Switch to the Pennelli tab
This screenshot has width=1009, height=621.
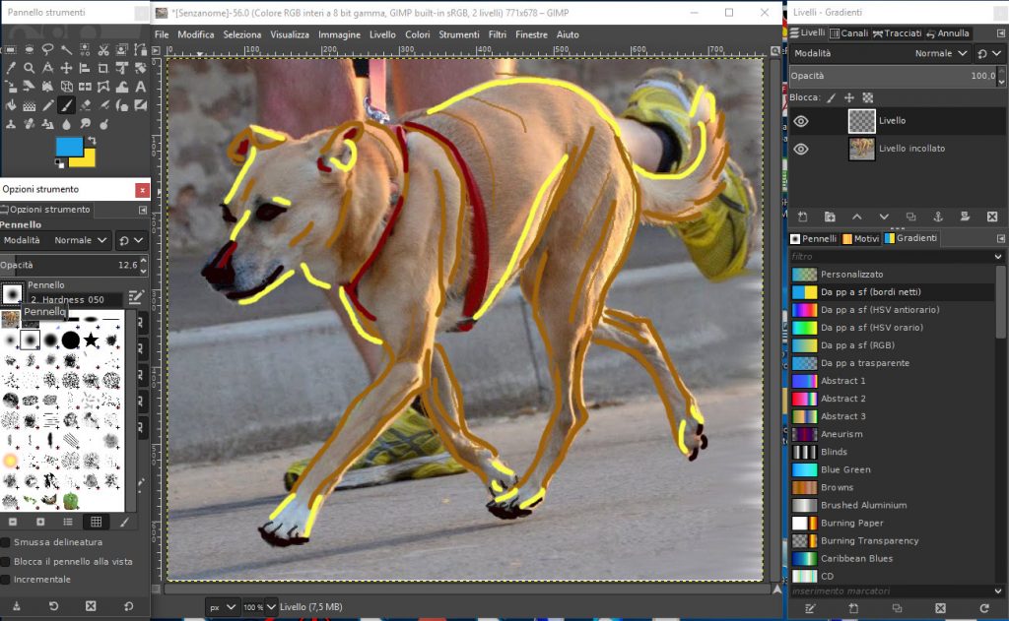click(x=813, y=238)
